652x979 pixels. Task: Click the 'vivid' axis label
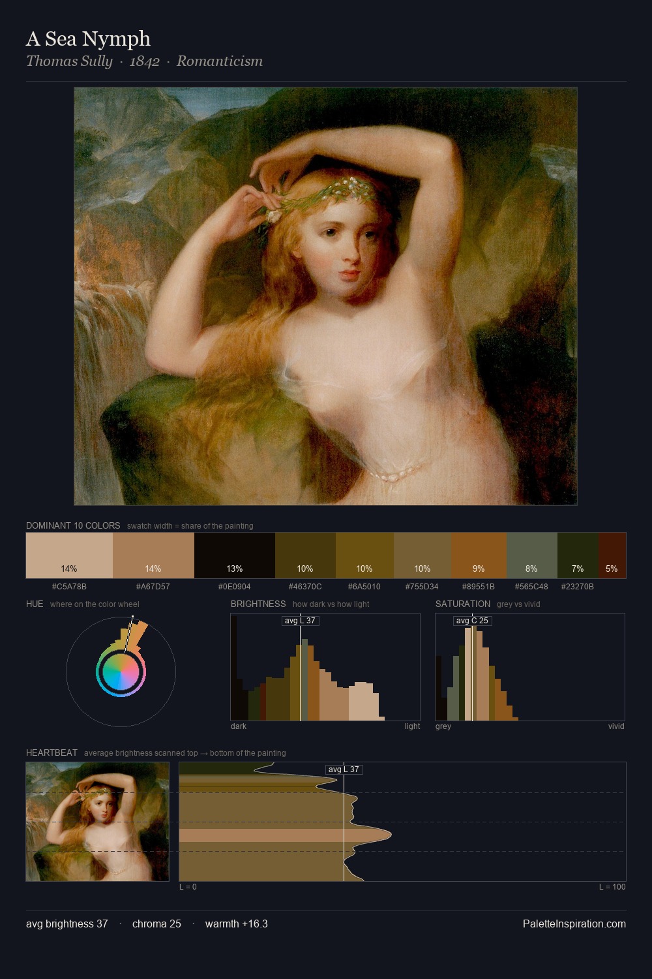(x=616, y=726)
